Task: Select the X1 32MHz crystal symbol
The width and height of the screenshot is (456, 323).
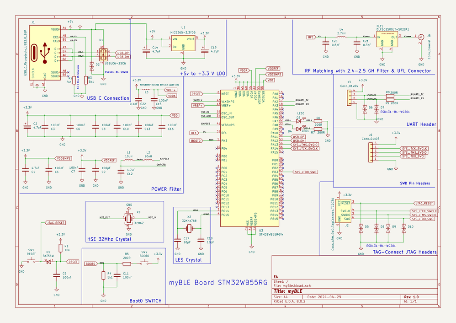Action: (129, 218)
